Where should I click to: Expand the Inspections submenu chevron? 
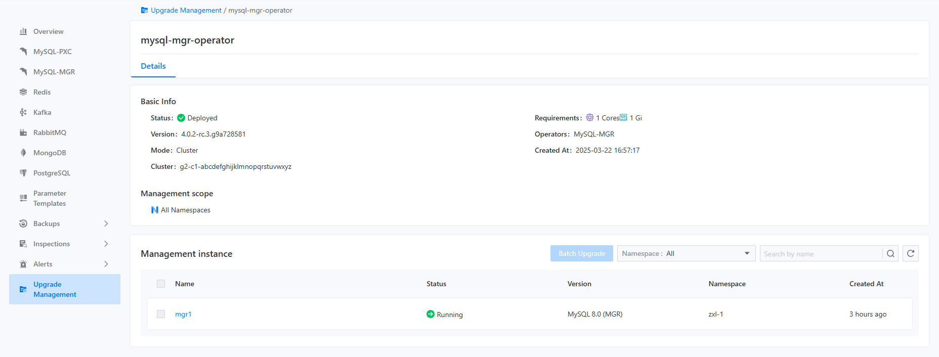pyautogui.click(x=106, y=244)
